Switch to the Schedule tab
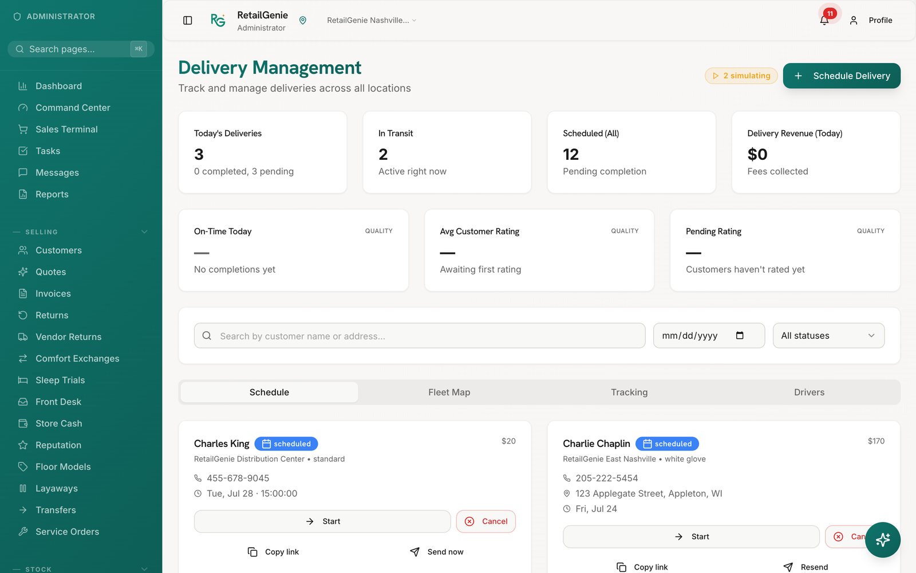 [269, 393]
